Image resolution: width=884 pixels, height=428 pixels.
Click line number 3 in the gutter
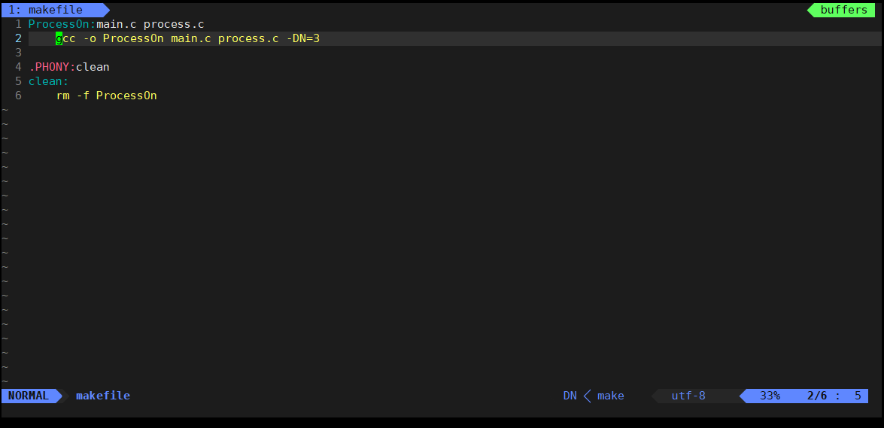(x=19, y=53)
